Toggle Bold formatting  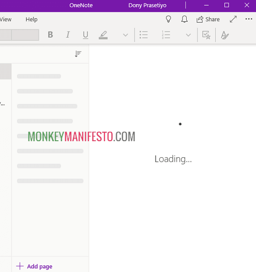click(51, 35)
